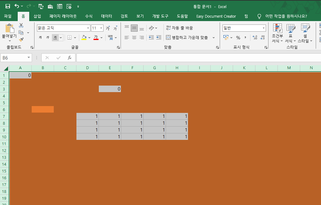This screenshot has height=205, width=321.
Task: Decrease font size with small 가 icon
Action: pyautogui.click(x=116, y=28)
